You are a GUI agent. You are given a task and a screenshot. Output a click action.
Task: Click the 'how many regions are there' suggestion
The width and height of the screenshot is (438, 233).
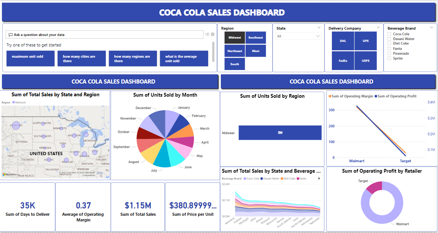click(133, 58)
